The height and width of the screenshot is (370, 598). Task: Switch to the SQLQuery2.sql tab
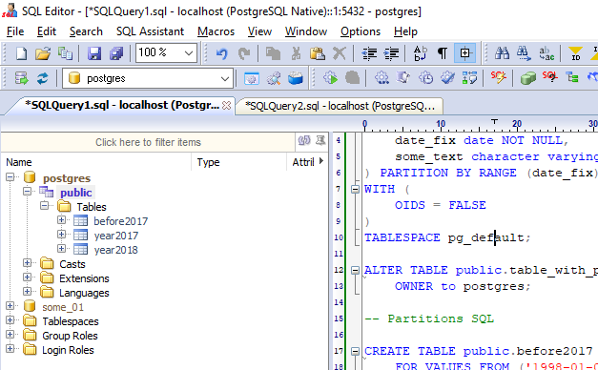coord(340,106)
